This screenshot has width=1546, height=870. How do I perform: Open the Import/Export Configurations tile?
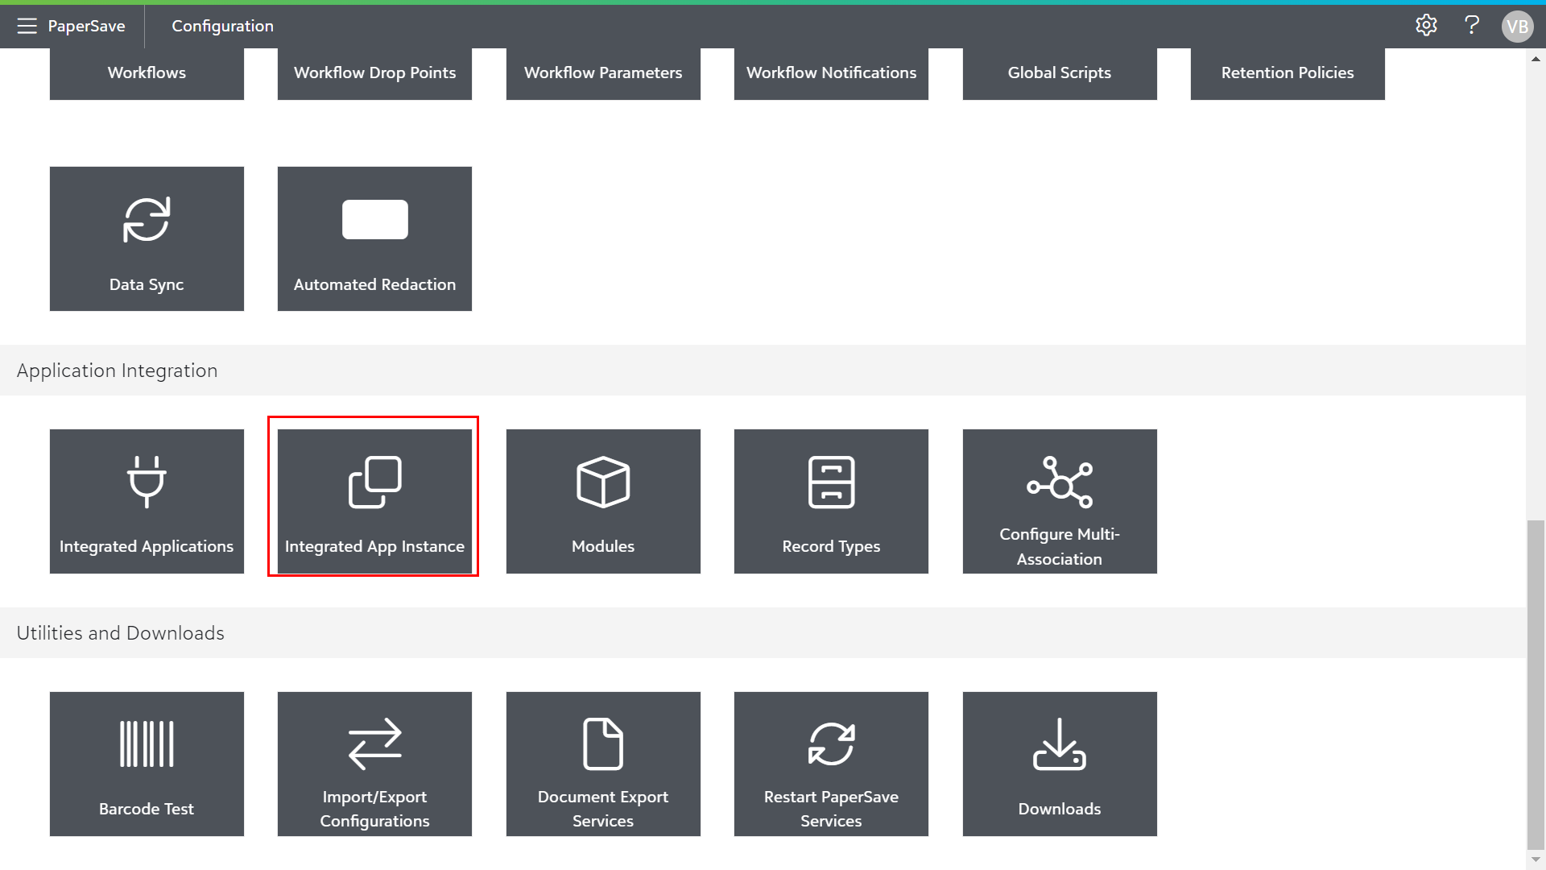click(374, 764)
